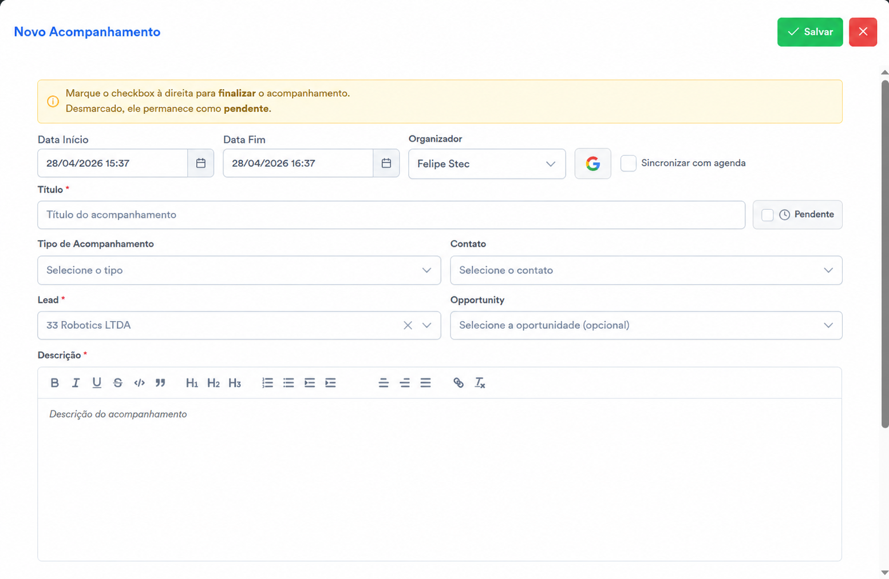Screen dimensions: 889x579
Task: Enable Sincronizar com agenda checkbox
Action: pyautogui.click(x=629, y=163)
